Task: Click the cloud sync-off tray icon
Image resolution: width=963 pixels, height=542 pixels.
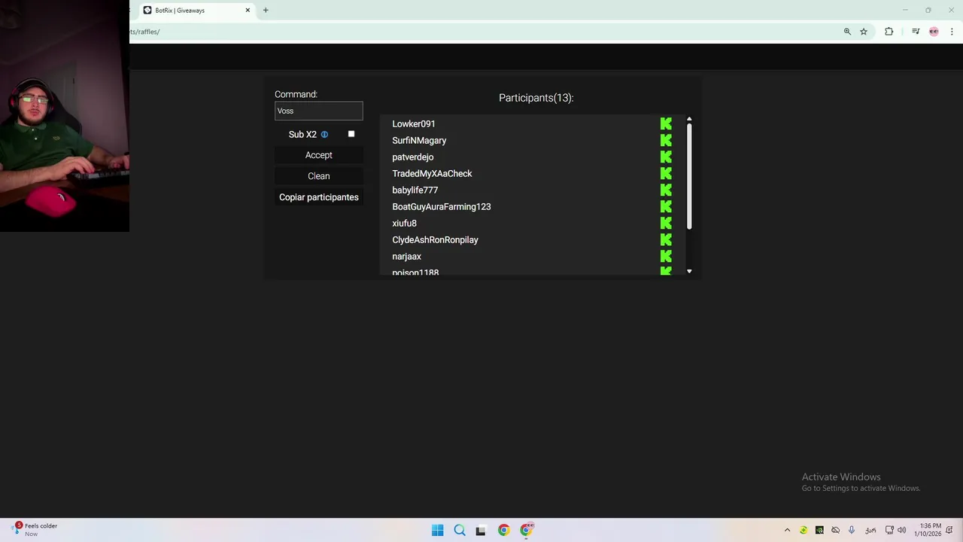Action: click(835, 530)
